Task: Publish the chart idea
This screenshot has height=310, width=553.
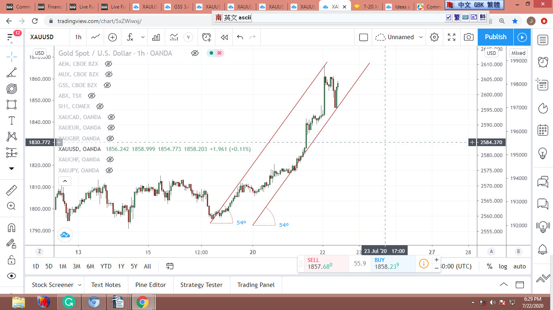Action: pos(496,37)
